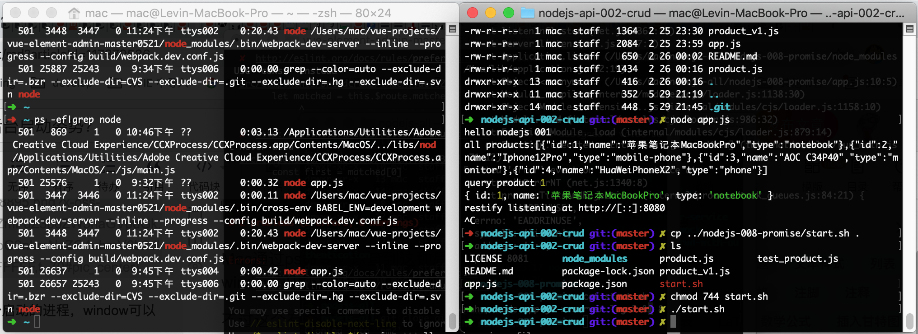Click 'cp ../nodejs-008-promise/start.sh .' command
The width and height of the screenshot is (918, 334).
[x=765, y=233]
